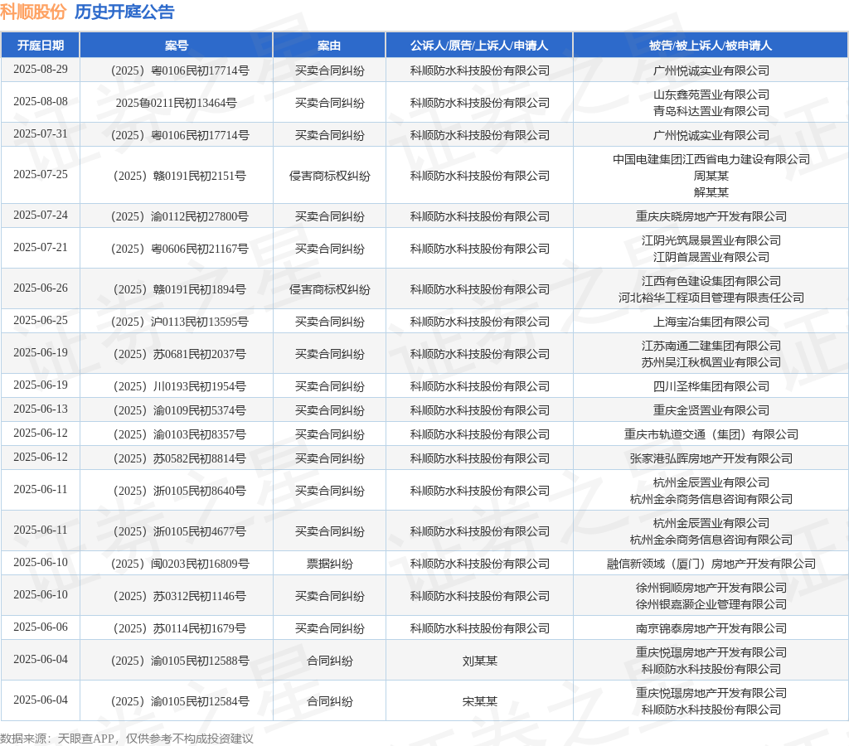Select the 公诉人/原告/上诉人/申请人 column header

tap(479, 46)
